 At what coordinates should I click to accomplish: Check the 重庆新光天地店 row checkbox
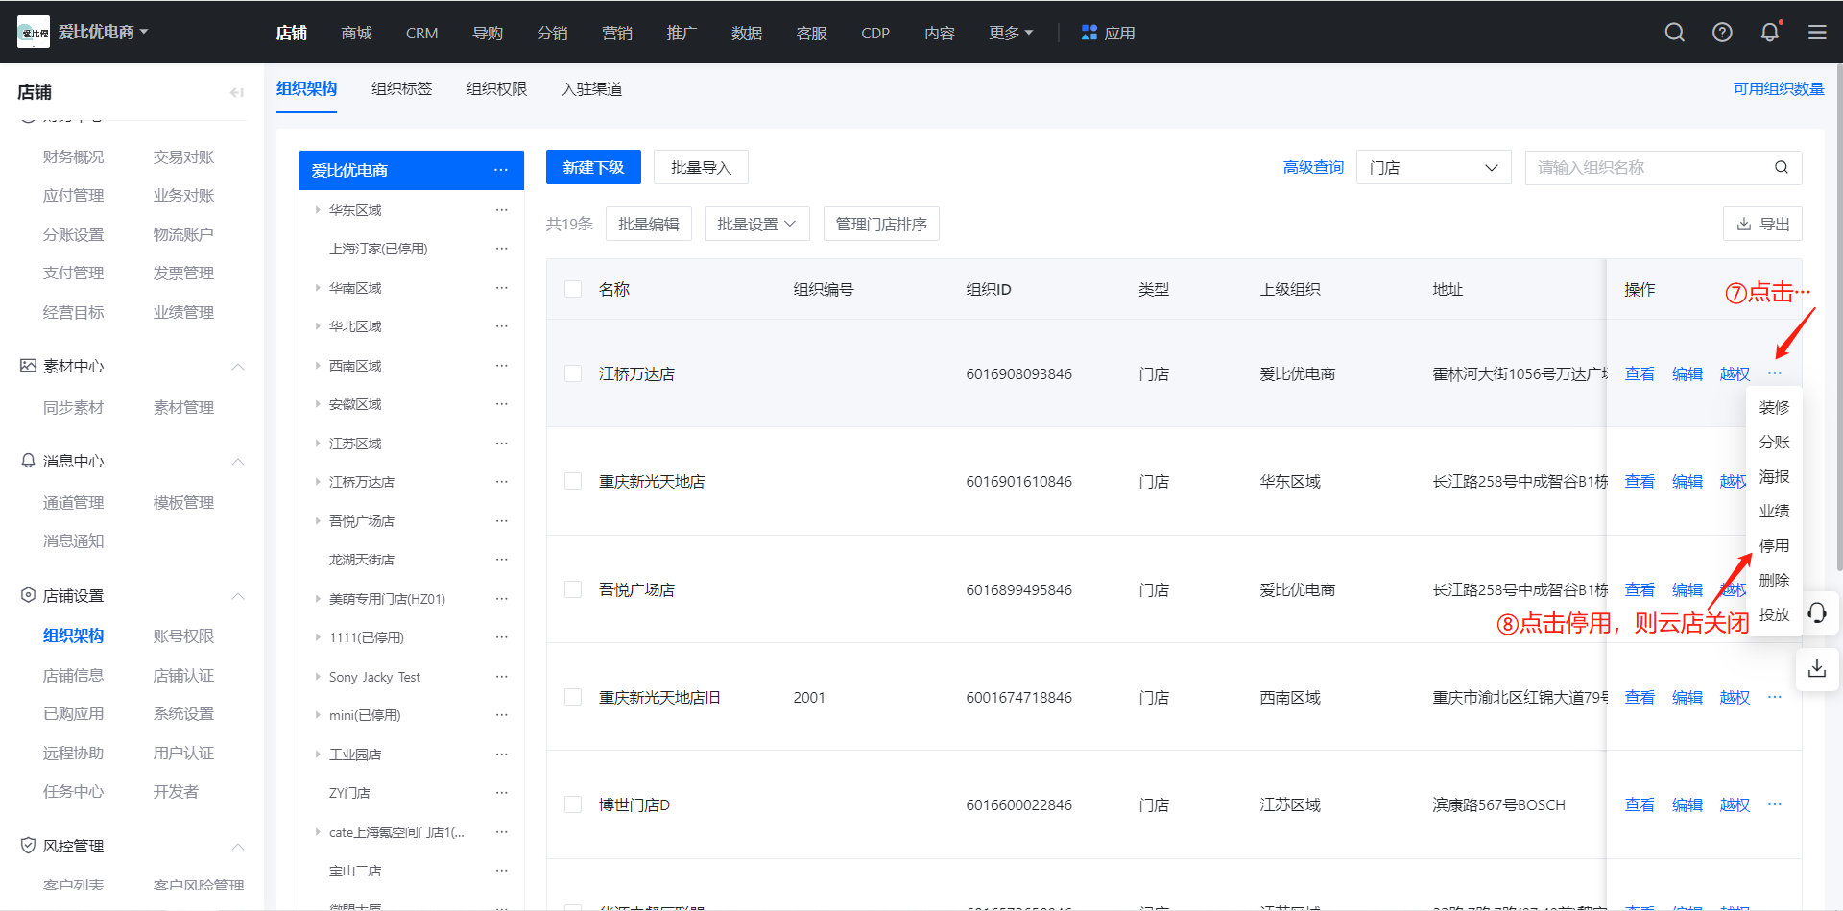pyautogui.click(x=573, y=481)
